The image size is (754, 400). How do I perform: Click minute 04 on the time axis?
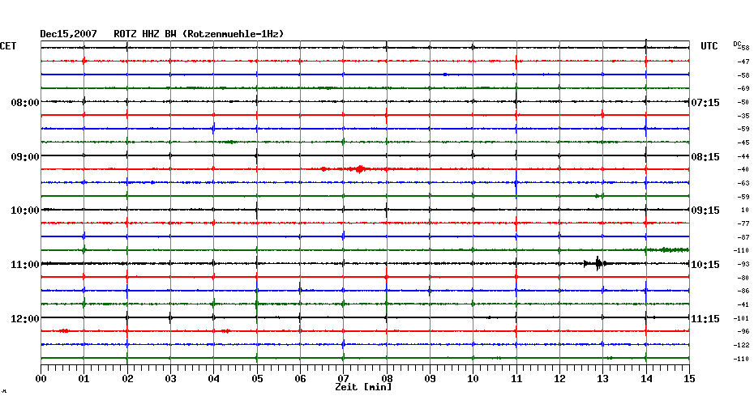tap(214, 379)
